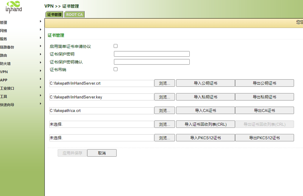The image size is (303, 196).
Task: Click the 取消 cancel button
Action: point(102,153)
